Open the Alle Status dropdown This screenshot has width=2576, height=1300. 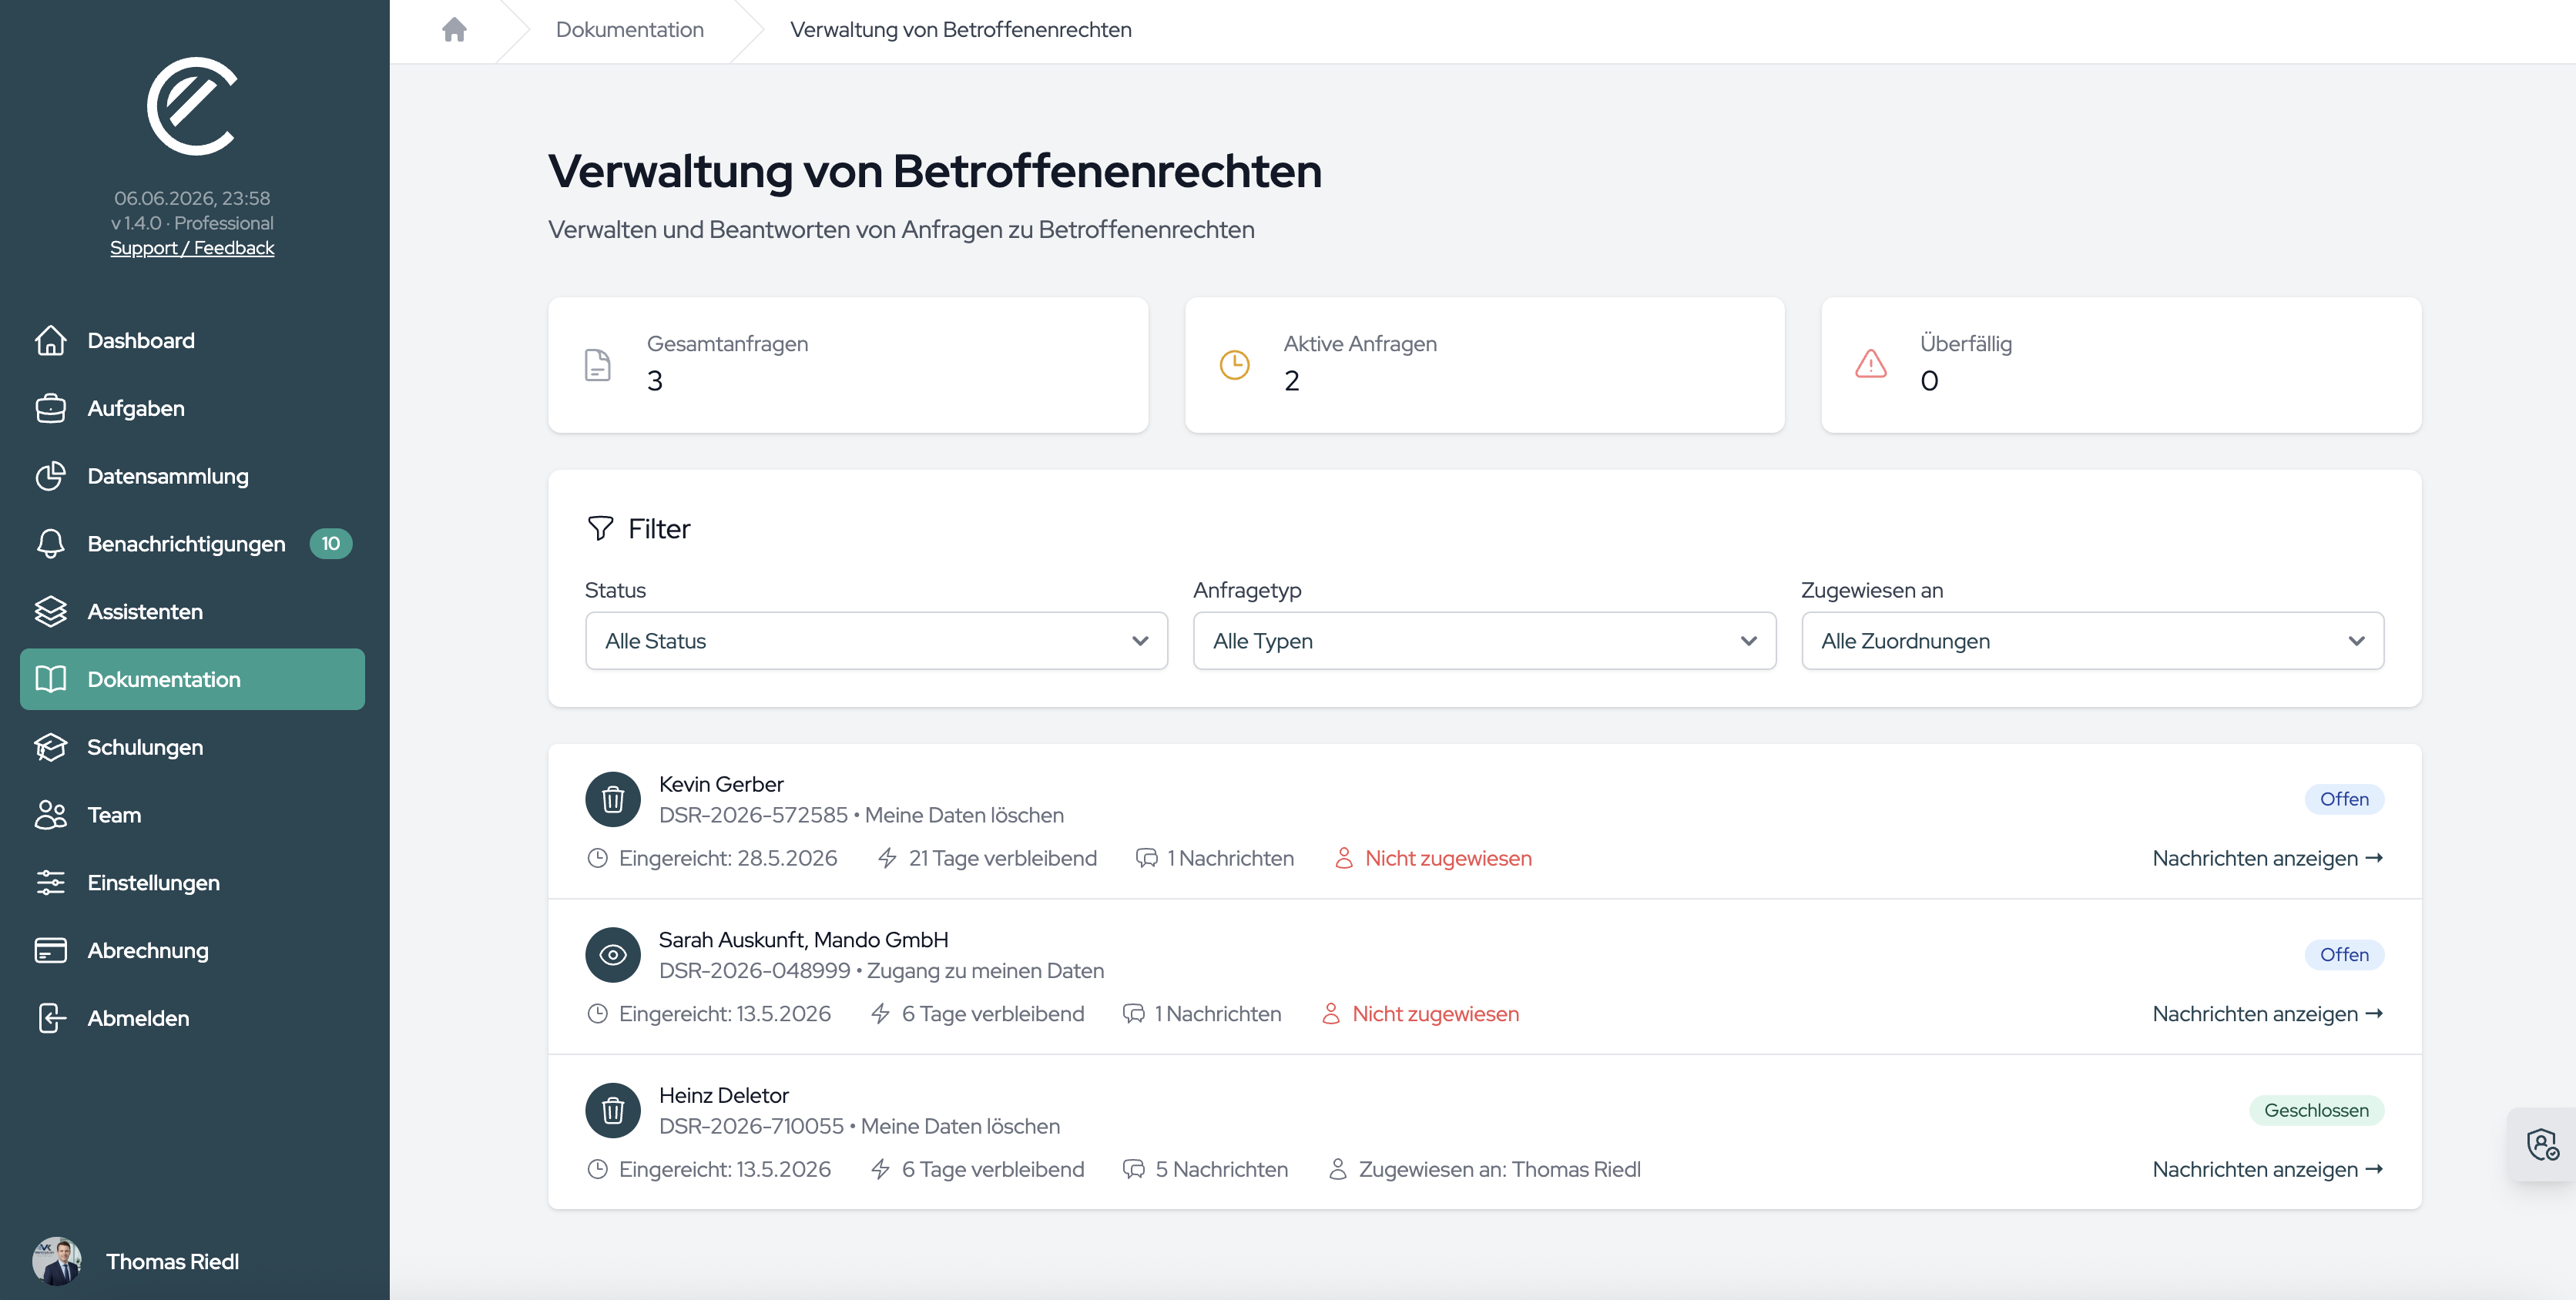pyautogui.click(x=876, y=641)
